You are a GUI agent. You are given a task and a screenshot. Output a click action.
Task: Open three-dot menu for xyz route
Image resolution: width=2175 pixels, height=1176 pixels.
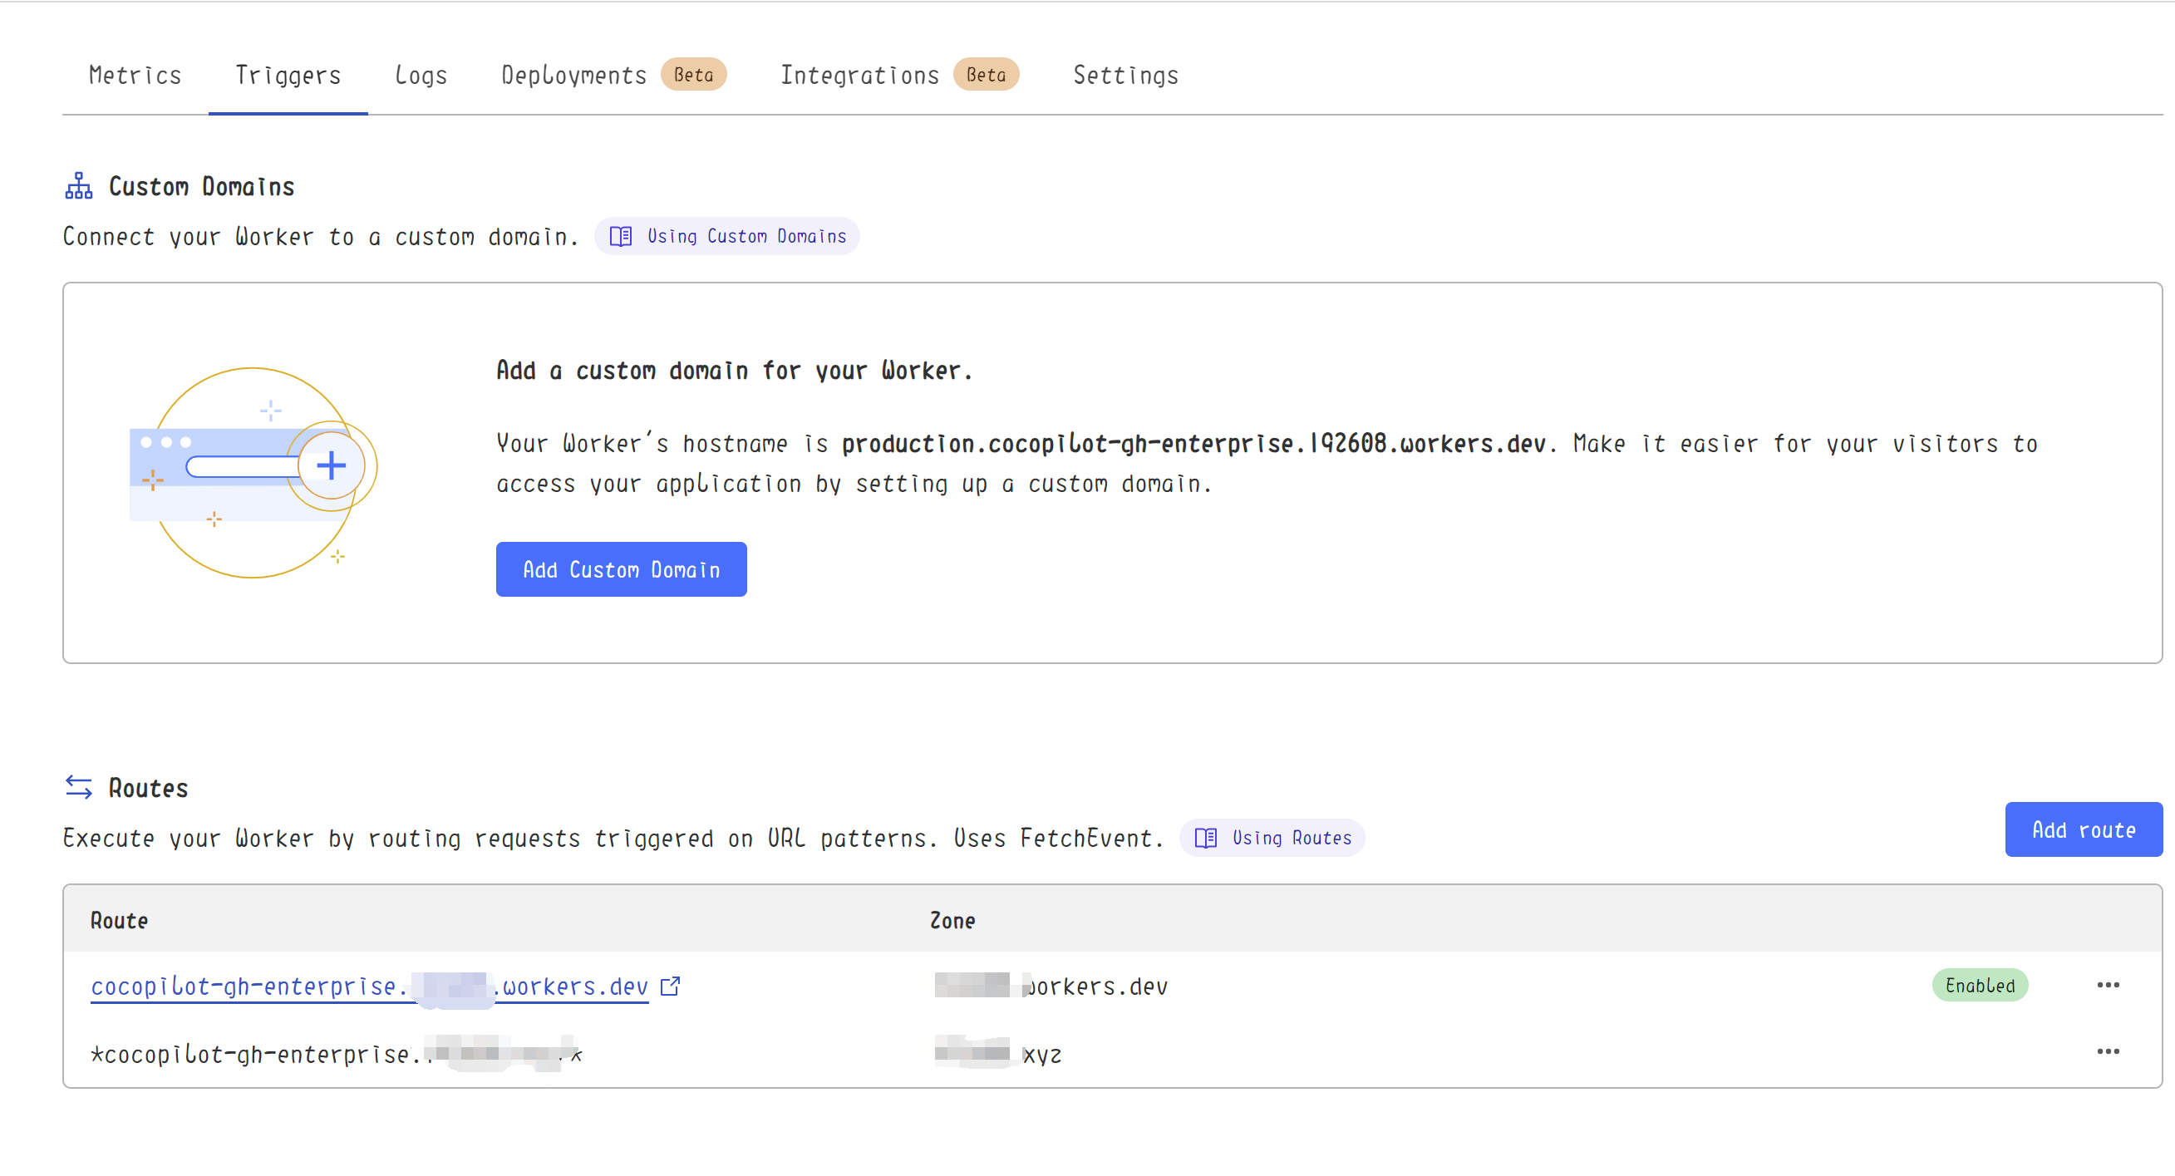coord(2107,1051)
